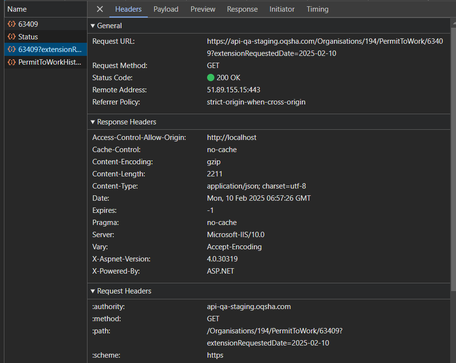The image size is (456, 363).
Task: Select the Status request in list
Action: click(28, 37)
